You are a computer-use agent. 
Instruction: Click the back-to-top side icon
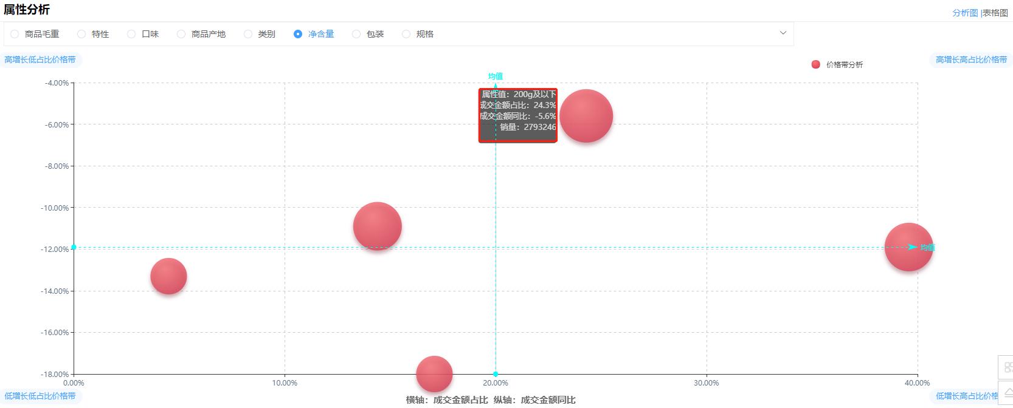[x=1007, y=393]
